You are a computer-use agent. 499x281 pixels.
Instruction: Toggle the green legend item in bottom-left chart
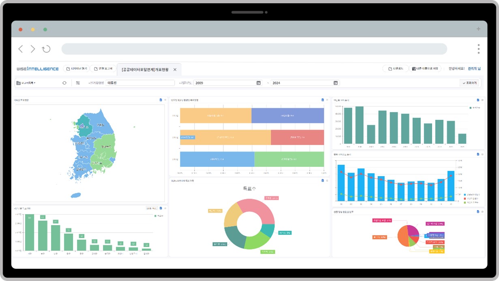click(x=158, y=216)
